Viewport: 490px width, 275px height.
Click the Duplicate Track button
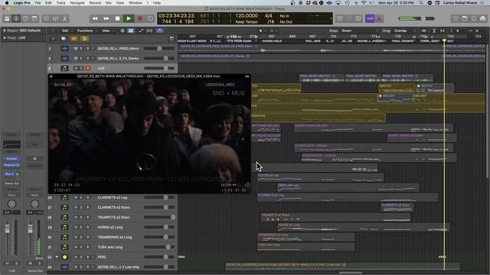pos(64,39)
